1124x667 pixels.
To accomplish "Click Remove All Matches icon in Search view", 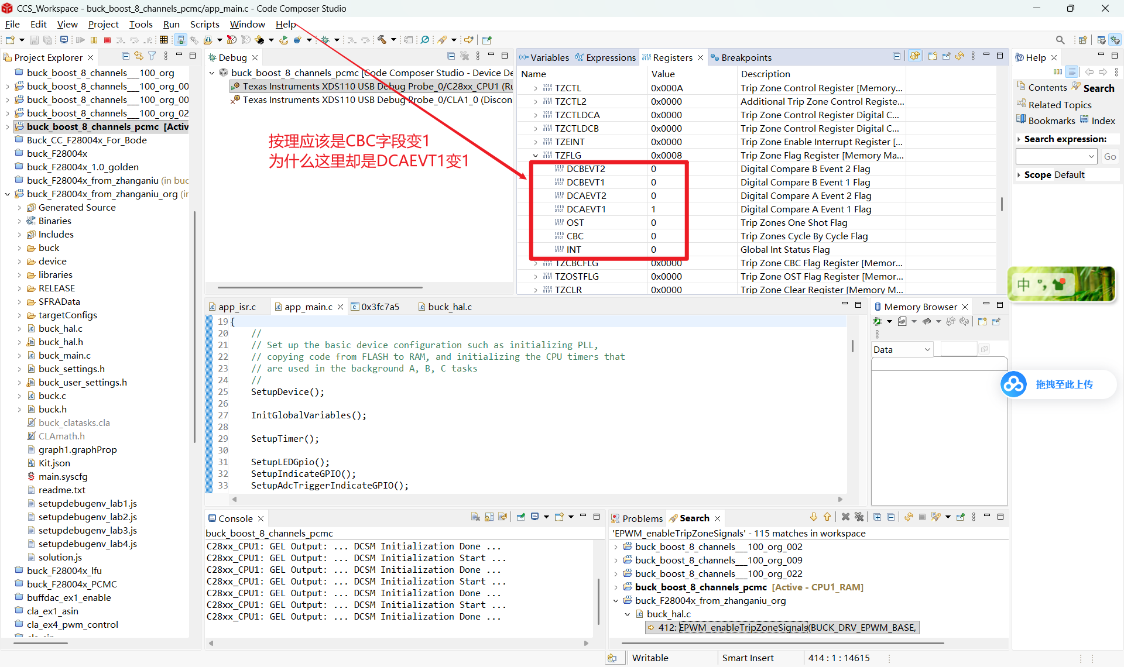I will [859, 517].
